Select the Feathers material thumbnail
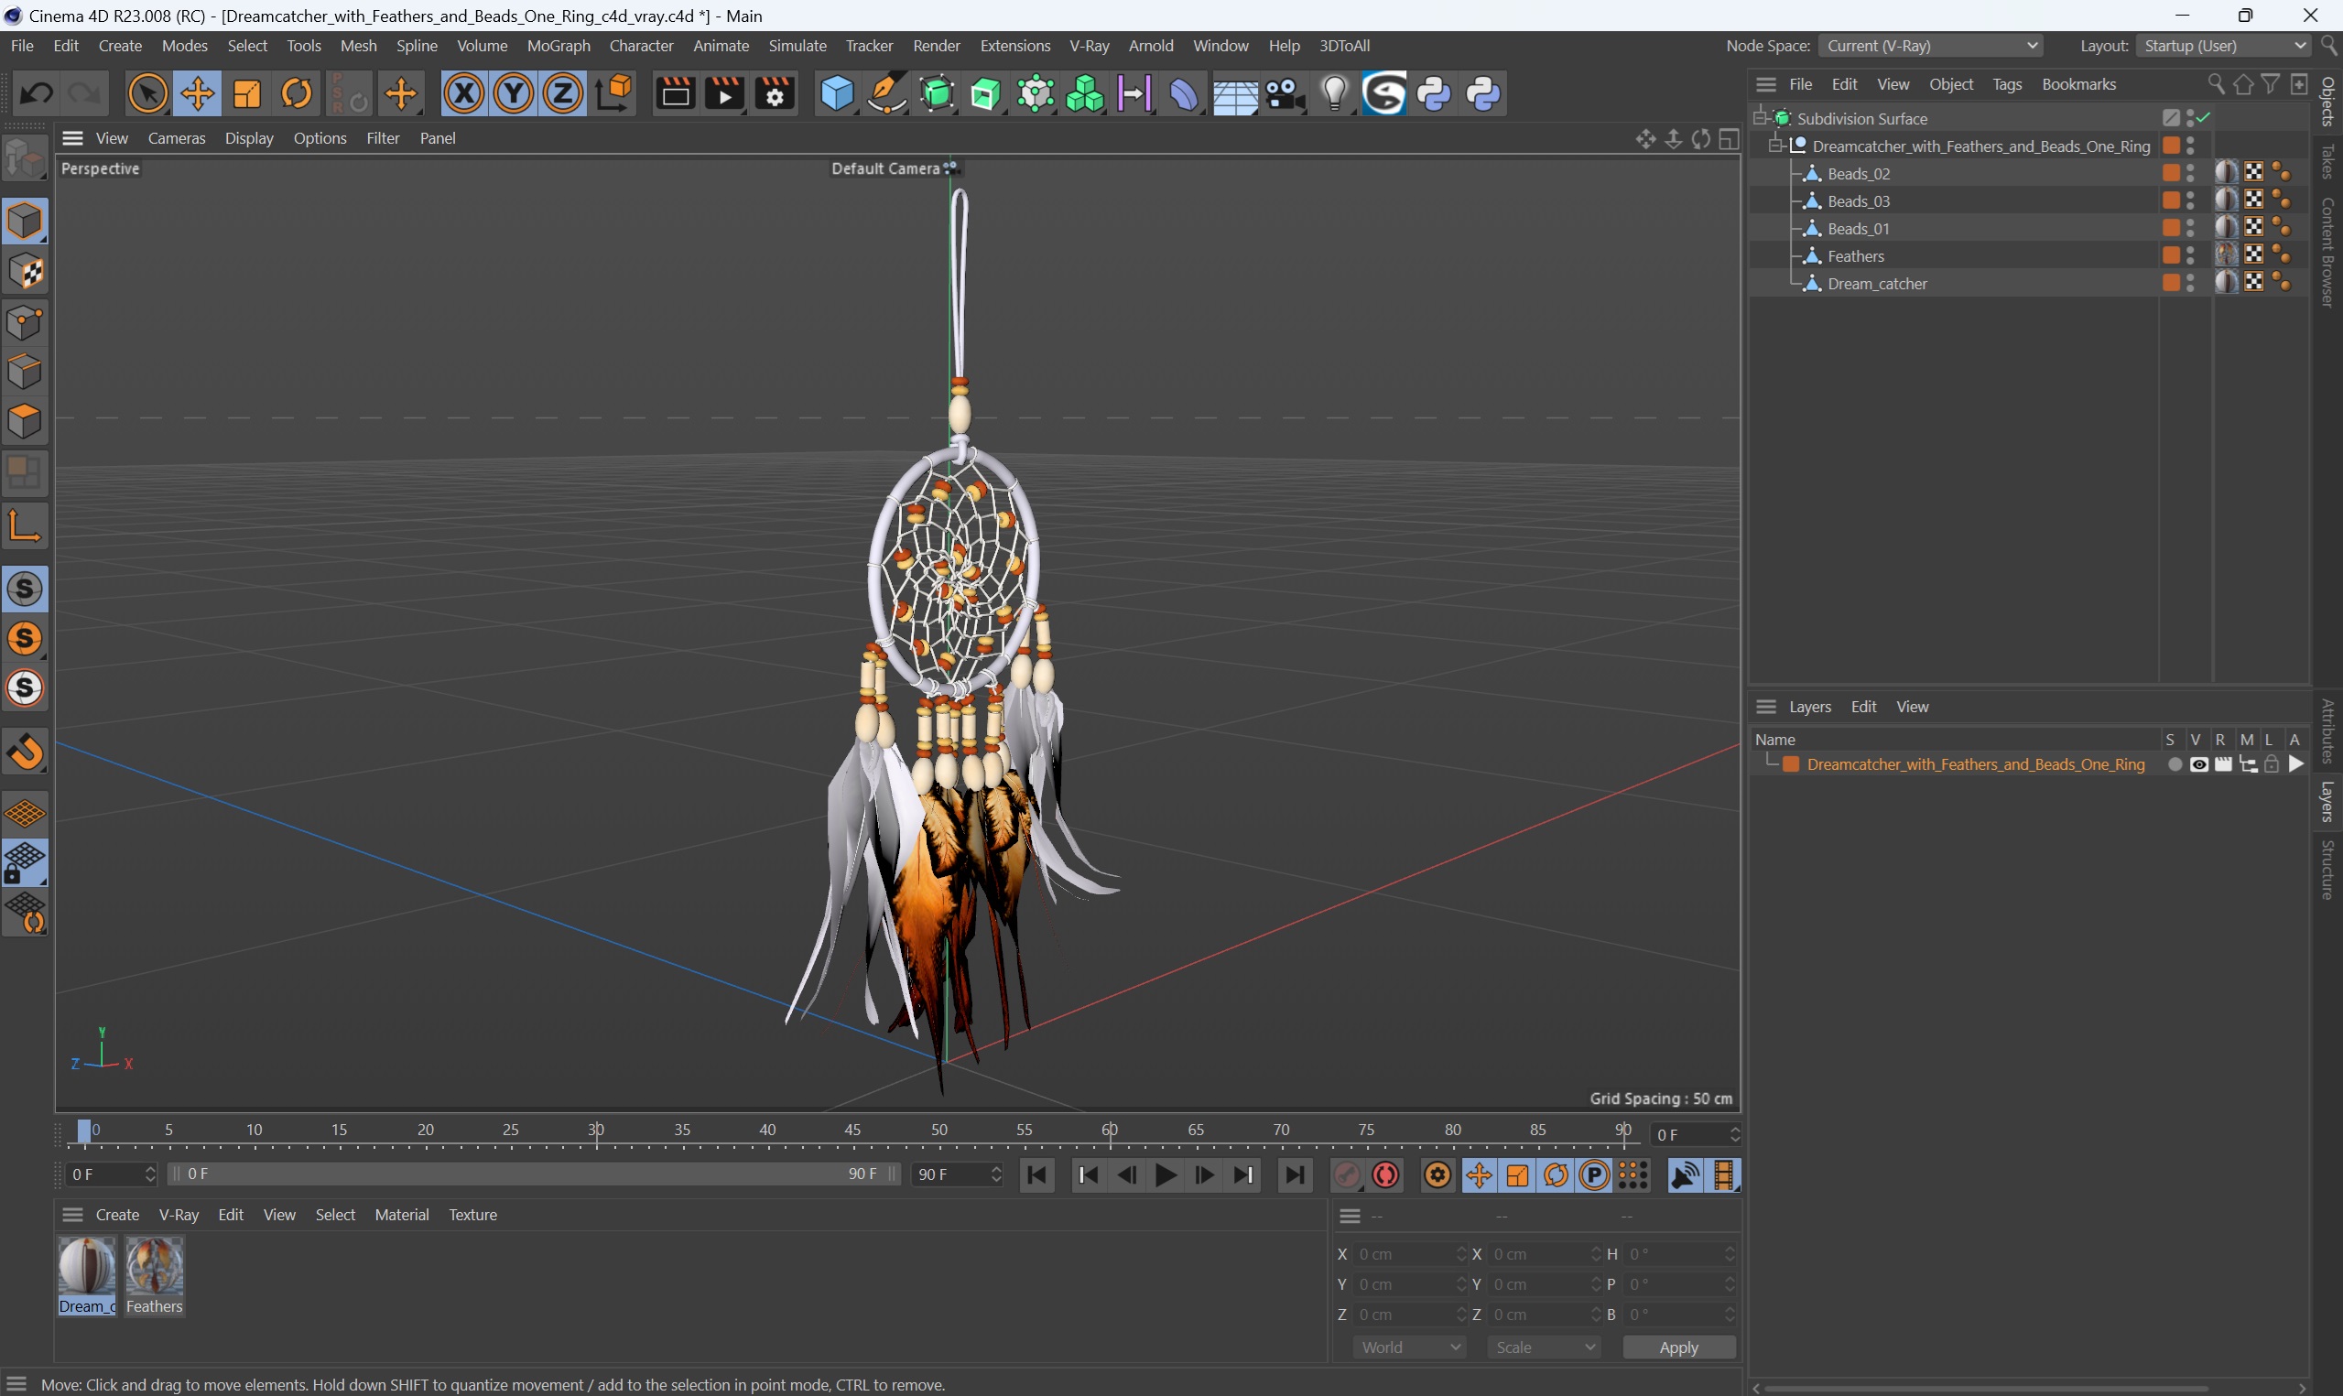The height and width of the screenshot is (1396, 2343). [156, 1275]
